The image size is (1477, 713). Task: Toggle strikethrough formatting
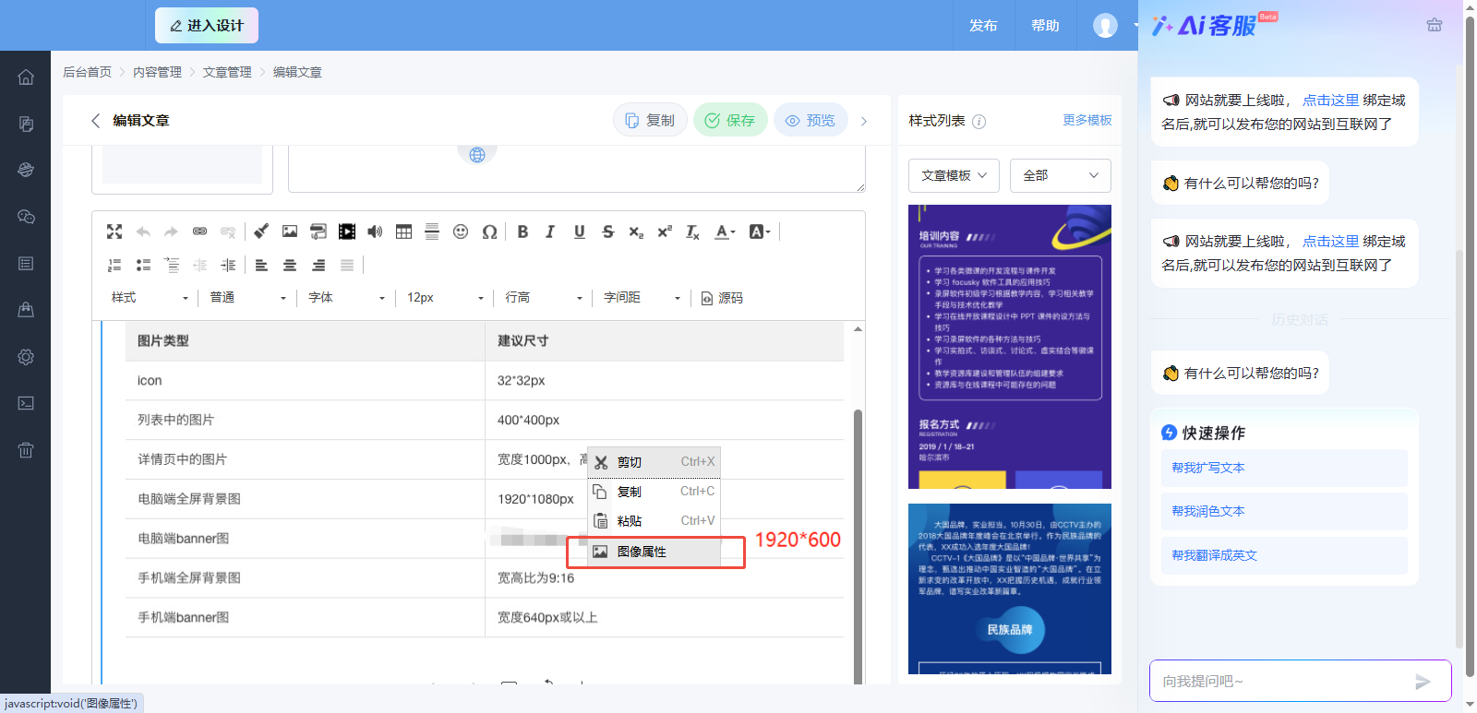[607, 232]
